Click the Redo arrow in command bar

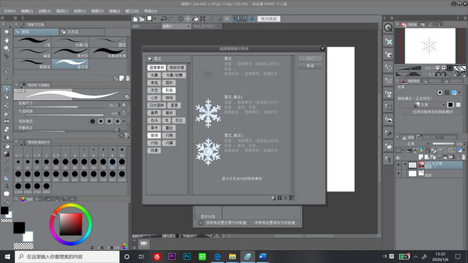170,19
